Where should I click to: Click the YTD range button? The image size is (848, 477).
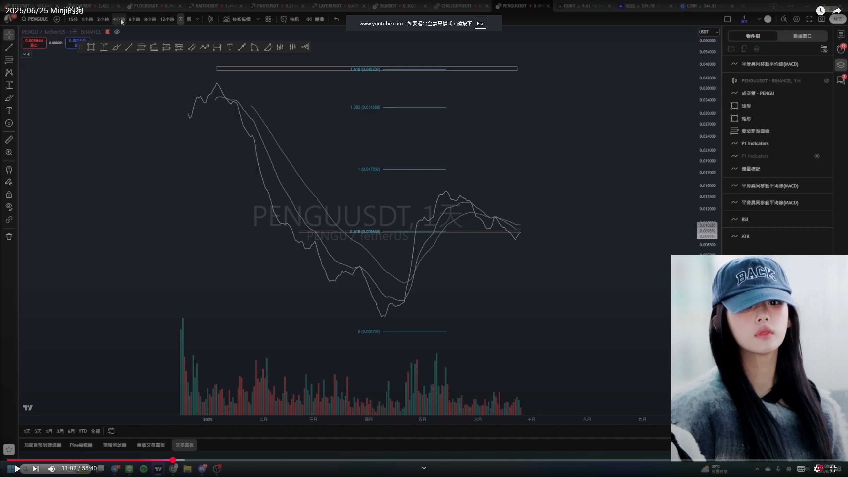pyautogui.click(x=82, y=431)
